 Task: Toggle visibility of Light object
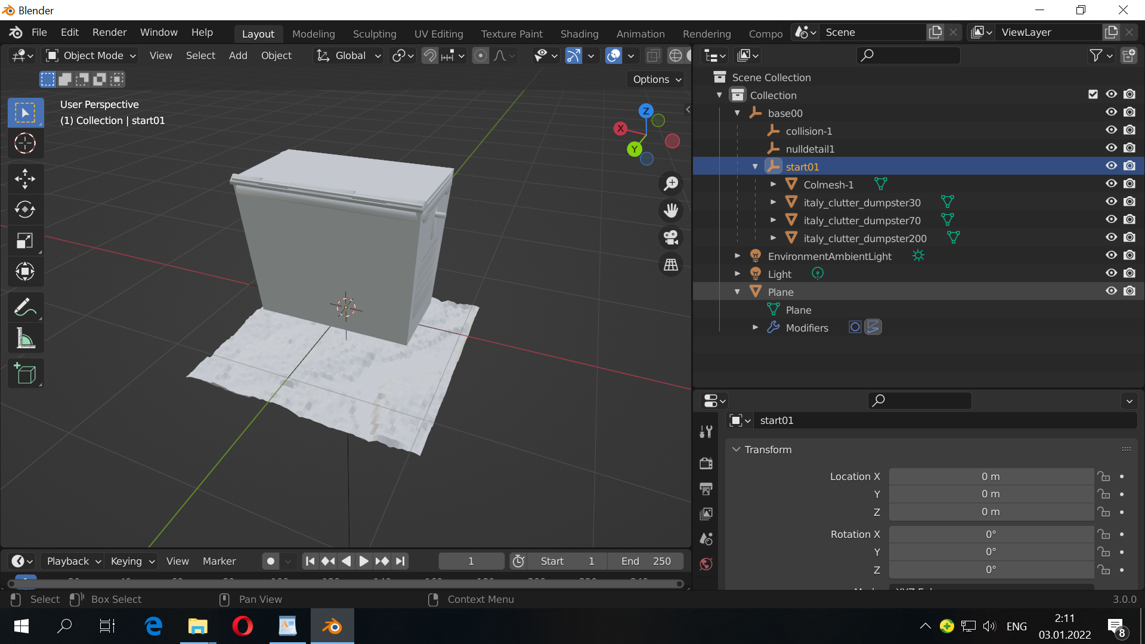pos(1112,273)
